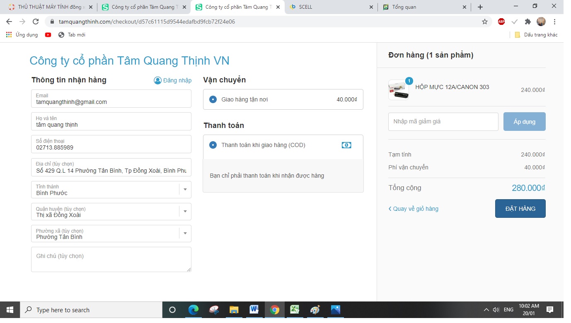Switch to first Công ty cổ phần tab
This screenshot has width=571, height=323.
click(x=144, y=7)
